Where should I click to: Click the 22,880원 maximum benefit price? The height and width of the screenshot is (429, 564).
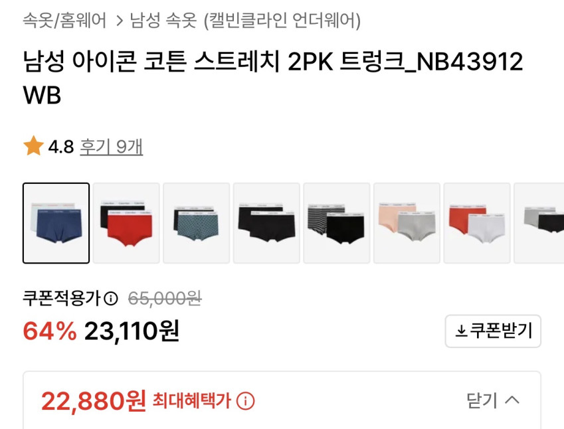click(x=94, y=400)
